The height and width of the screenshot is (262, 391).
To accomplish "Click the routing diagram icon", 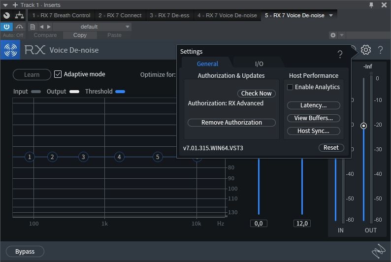I will (x=20, y=15).
